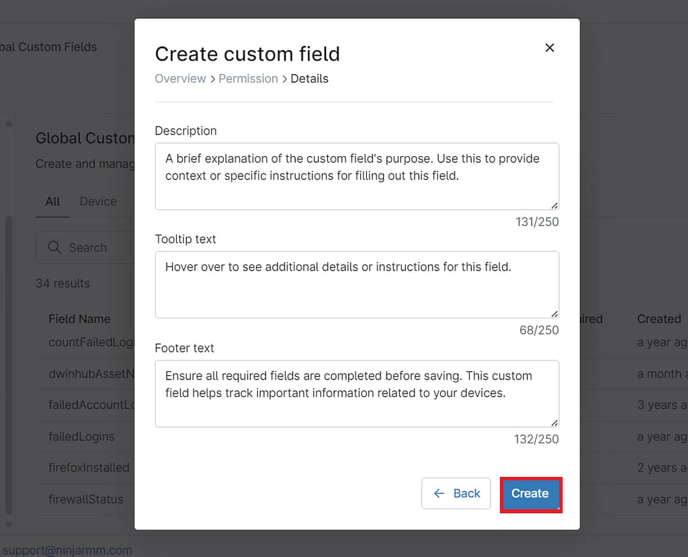Click the scrollbar up arrow on the left

pyautogui.click(x=7, y=122)
